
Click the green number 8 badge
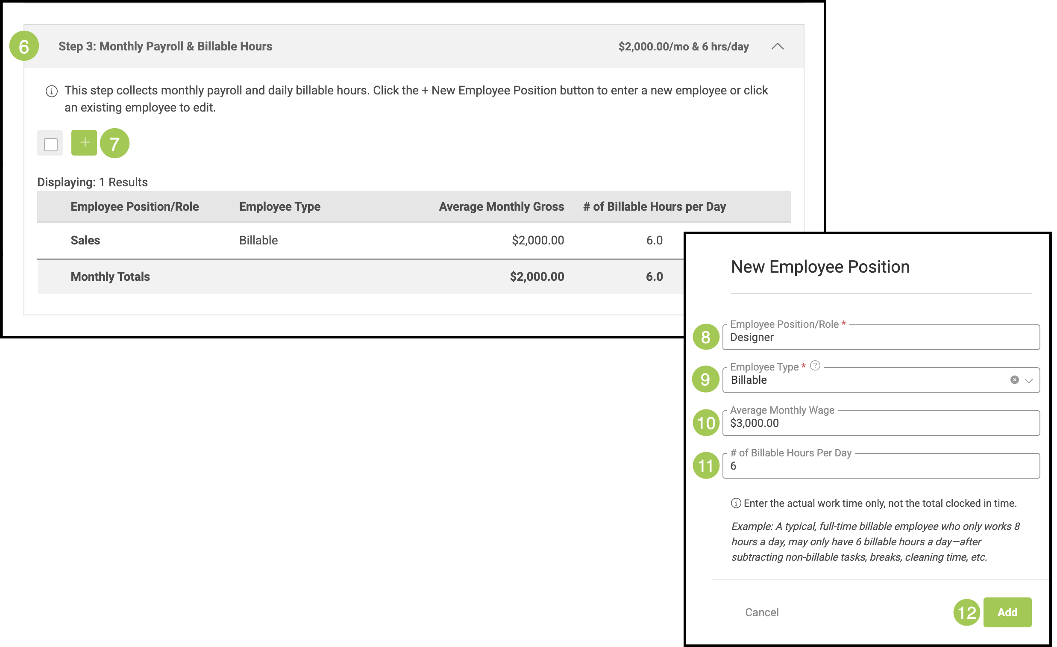(x=706, y=337)
